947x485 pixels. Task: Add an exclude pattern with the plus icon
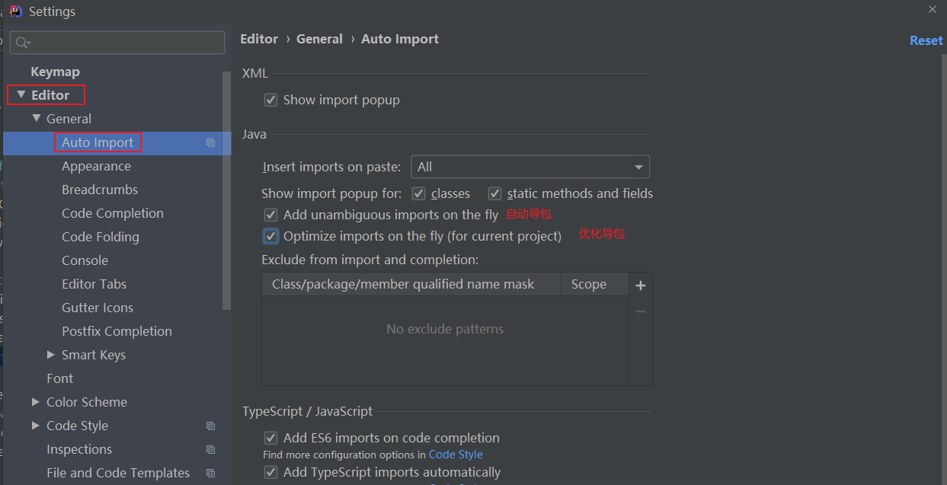(641, 286)
